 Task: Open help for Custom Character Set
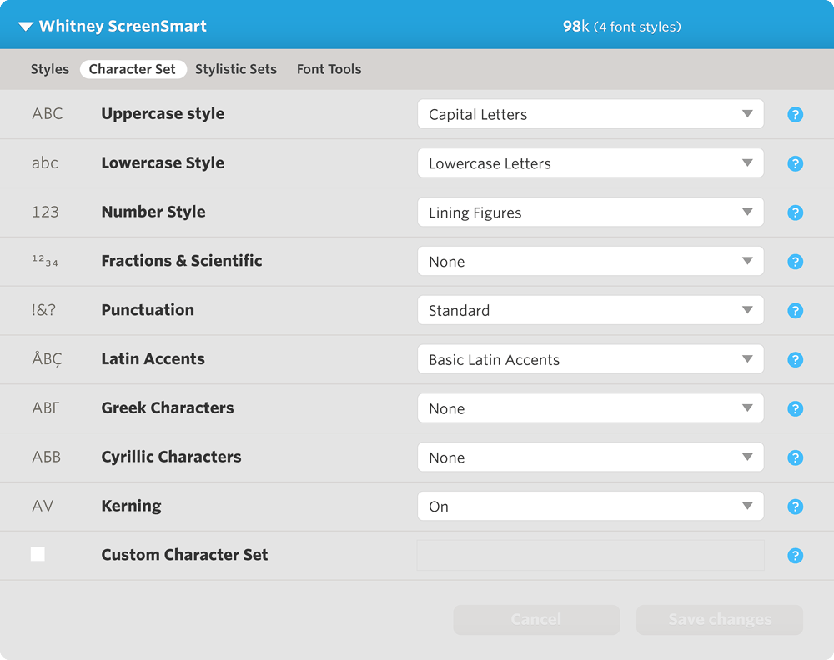[x=795, y=556]
